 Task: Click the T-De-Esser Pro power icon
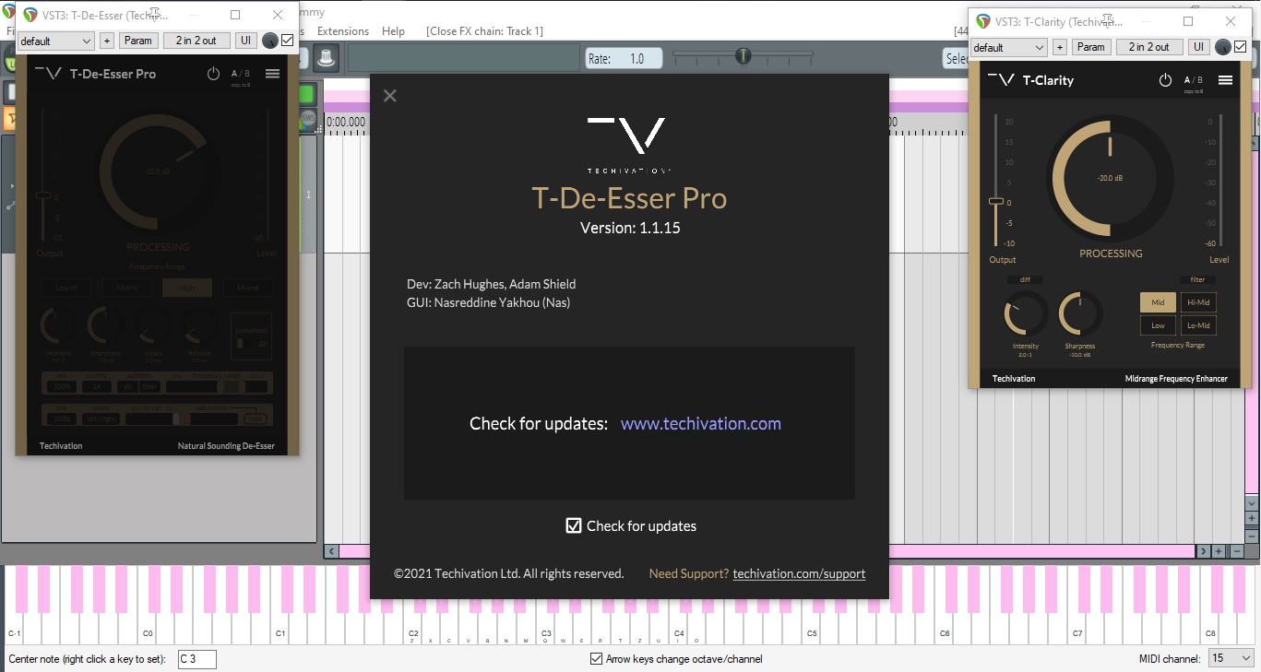pos(213,74)
